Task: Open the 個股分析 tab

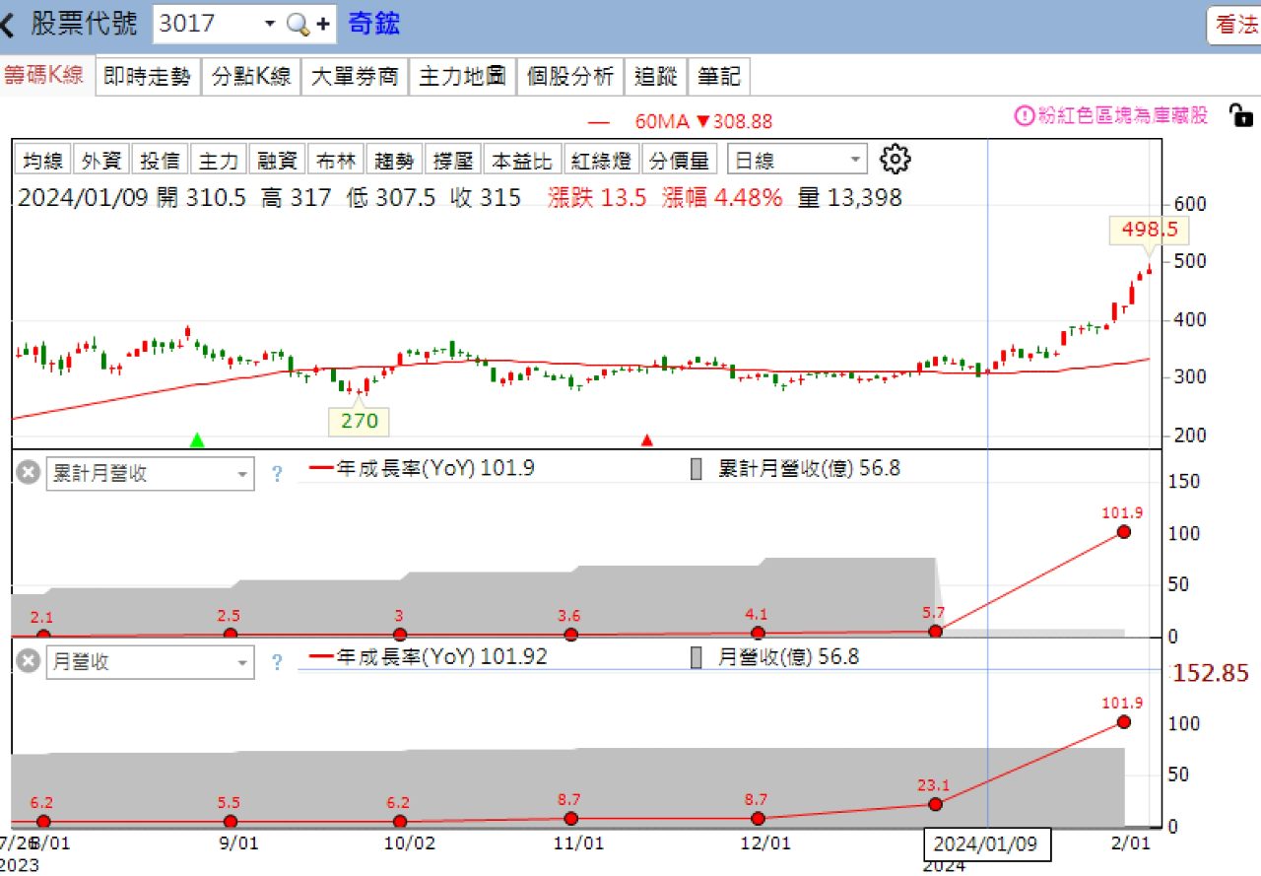Action: (x=570, y=76)
